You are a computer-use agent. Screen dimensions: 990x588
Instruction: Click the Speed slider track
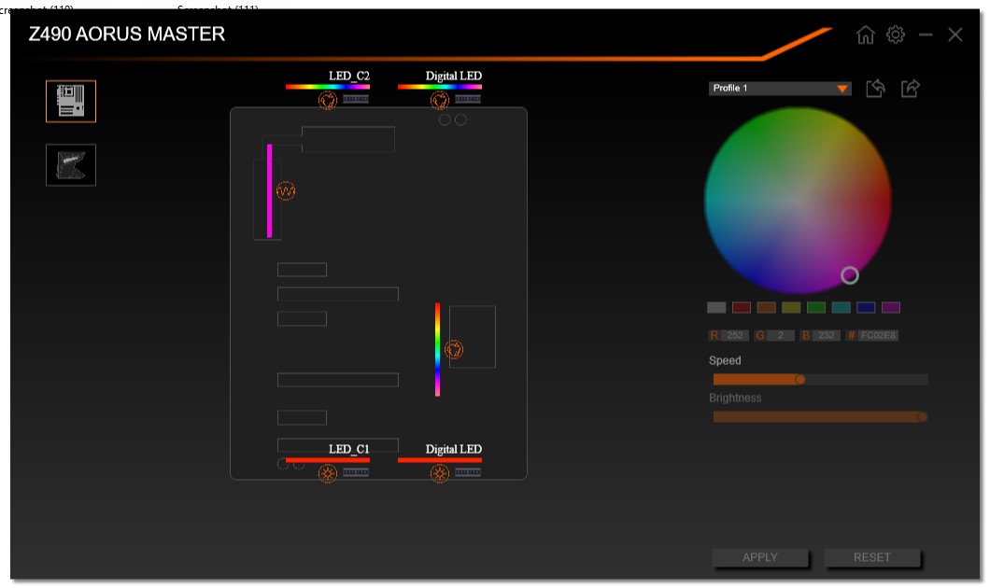pos(820,379)
